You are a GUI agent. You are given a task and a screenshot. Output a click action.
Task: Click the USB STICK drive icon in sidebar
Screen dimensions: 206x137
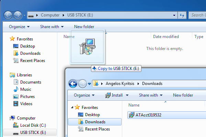(16, 134)
